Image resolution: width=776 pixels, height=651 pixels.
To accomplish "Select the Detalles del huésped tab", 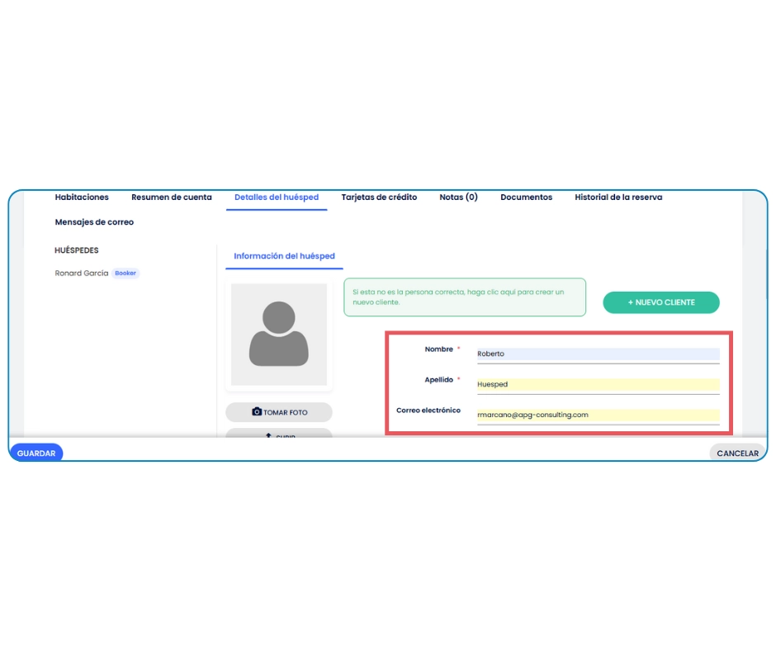I will 277,197.
